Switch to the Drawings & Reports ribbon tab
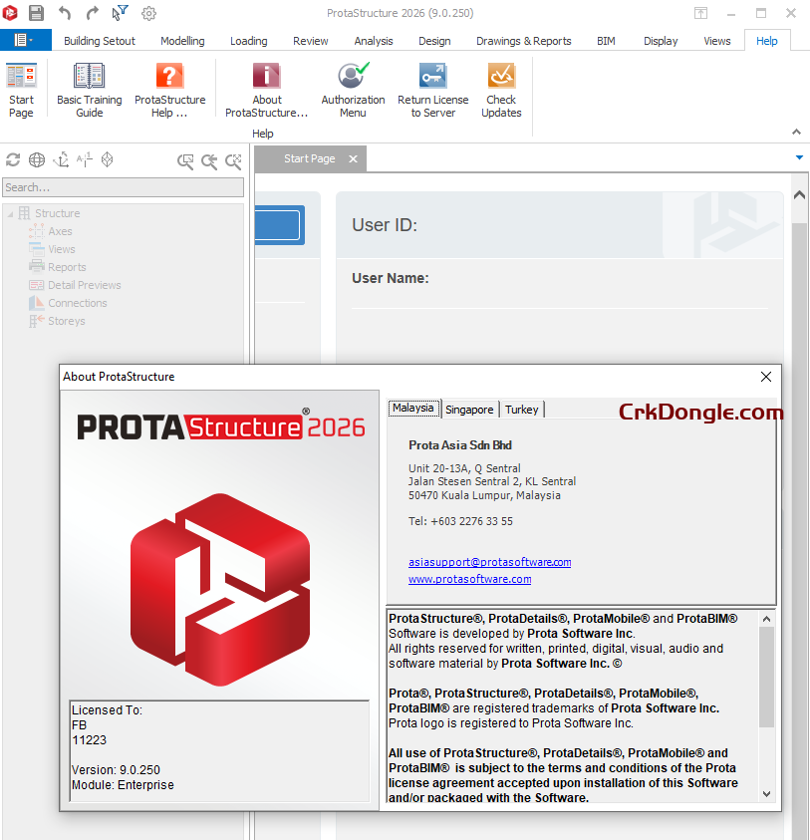Screen dimensions: 810x840 [523, 41]
